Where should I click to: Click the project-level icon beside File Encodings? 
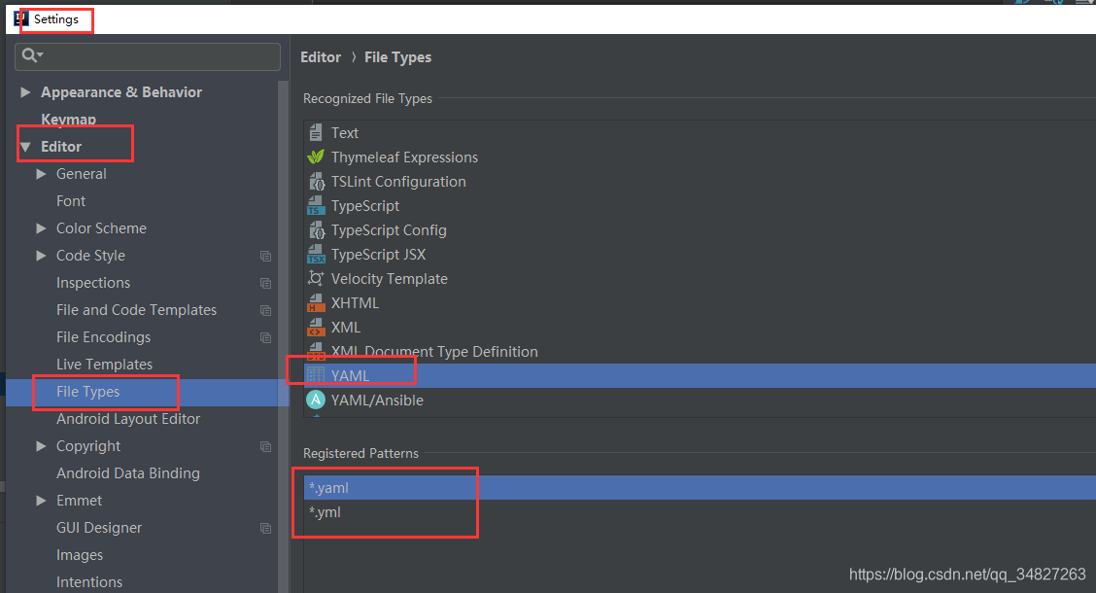coord(265,337)
